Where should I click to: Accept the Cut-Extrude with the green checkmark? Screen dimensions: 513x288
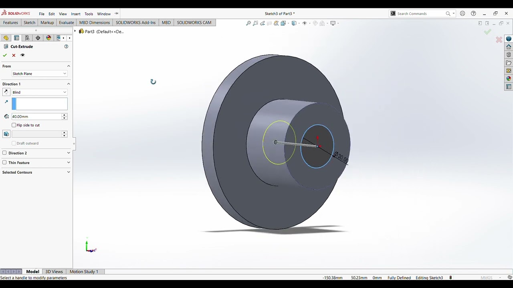[5, 55]
